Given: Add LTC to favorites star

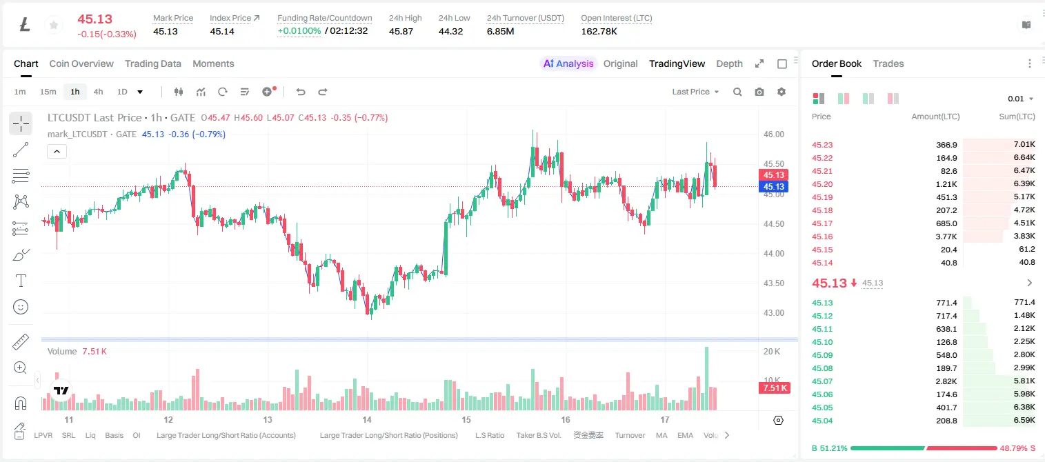Looking at the screenshot, I should tap(52, 26).
